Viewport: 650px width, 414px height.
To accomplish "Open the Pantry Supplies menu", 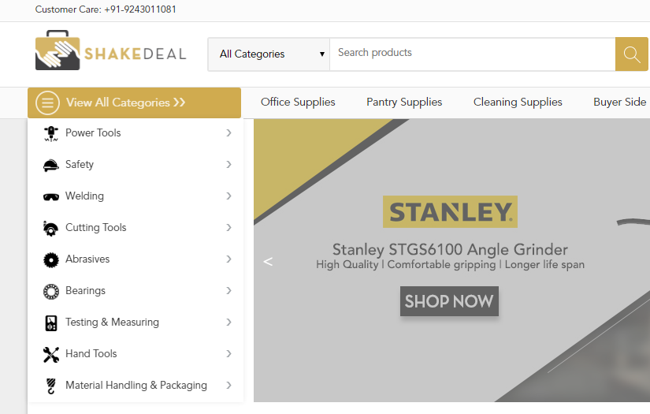I will [x=404, y=102].
